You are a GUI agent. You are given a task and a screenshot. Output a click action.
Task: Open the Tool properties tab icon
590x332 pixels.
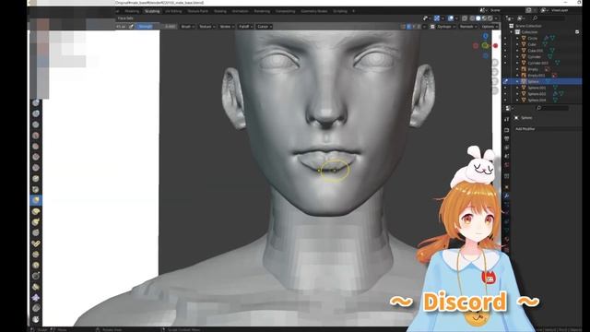(507, 119)
